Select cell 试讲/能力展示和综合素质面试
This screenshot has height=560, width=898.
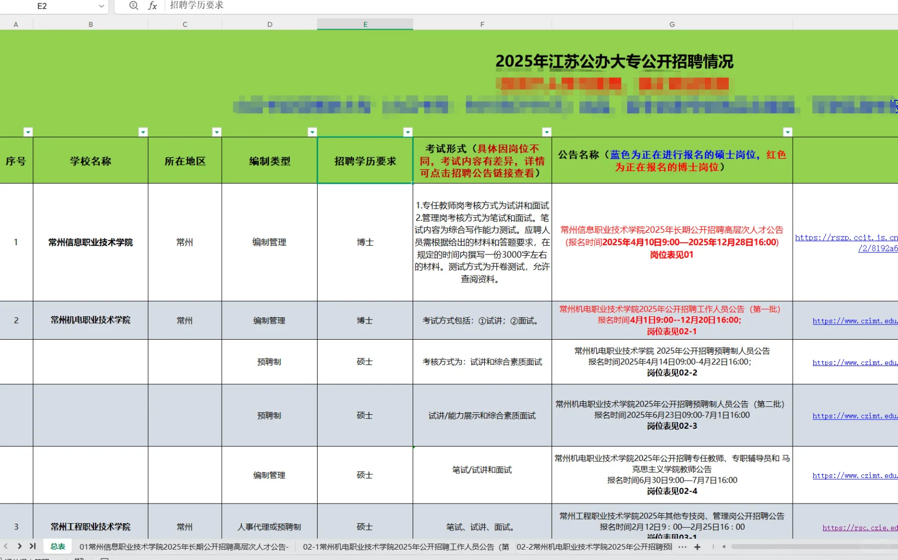(x=482, y=415)
